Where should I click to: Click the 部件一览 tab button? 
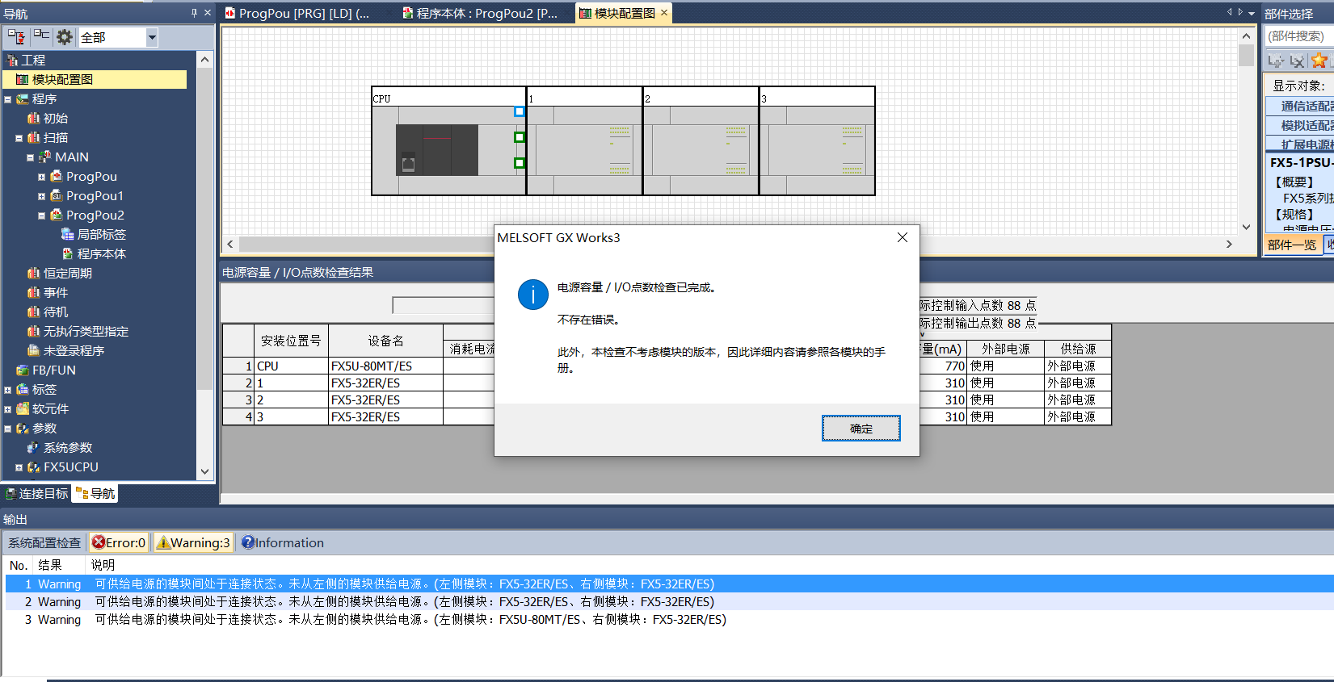click(x=1291, y=245)
